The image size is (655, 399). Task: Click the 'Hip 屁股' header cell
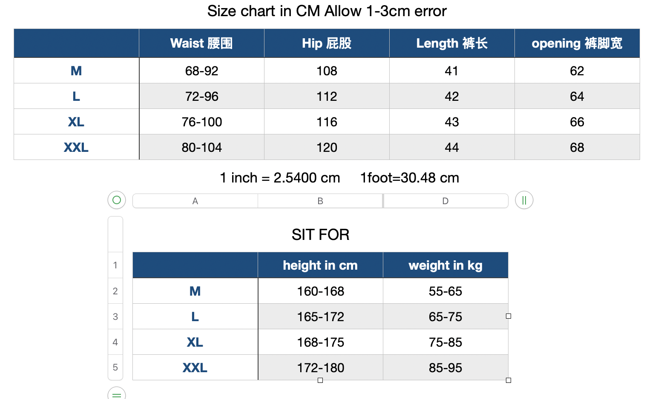pyautogui.click(x=327, y=43)
